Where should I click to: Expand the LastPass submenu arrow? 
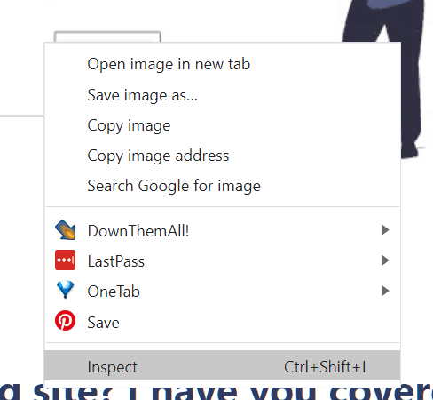pyautogui.click(x=385, y=260)
